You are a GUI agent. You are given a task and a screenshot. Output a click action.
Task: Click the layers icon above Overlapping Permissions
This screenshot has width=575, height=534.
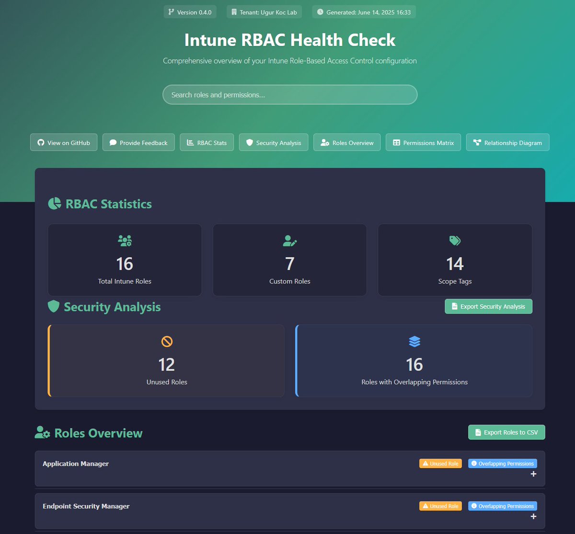414,341
